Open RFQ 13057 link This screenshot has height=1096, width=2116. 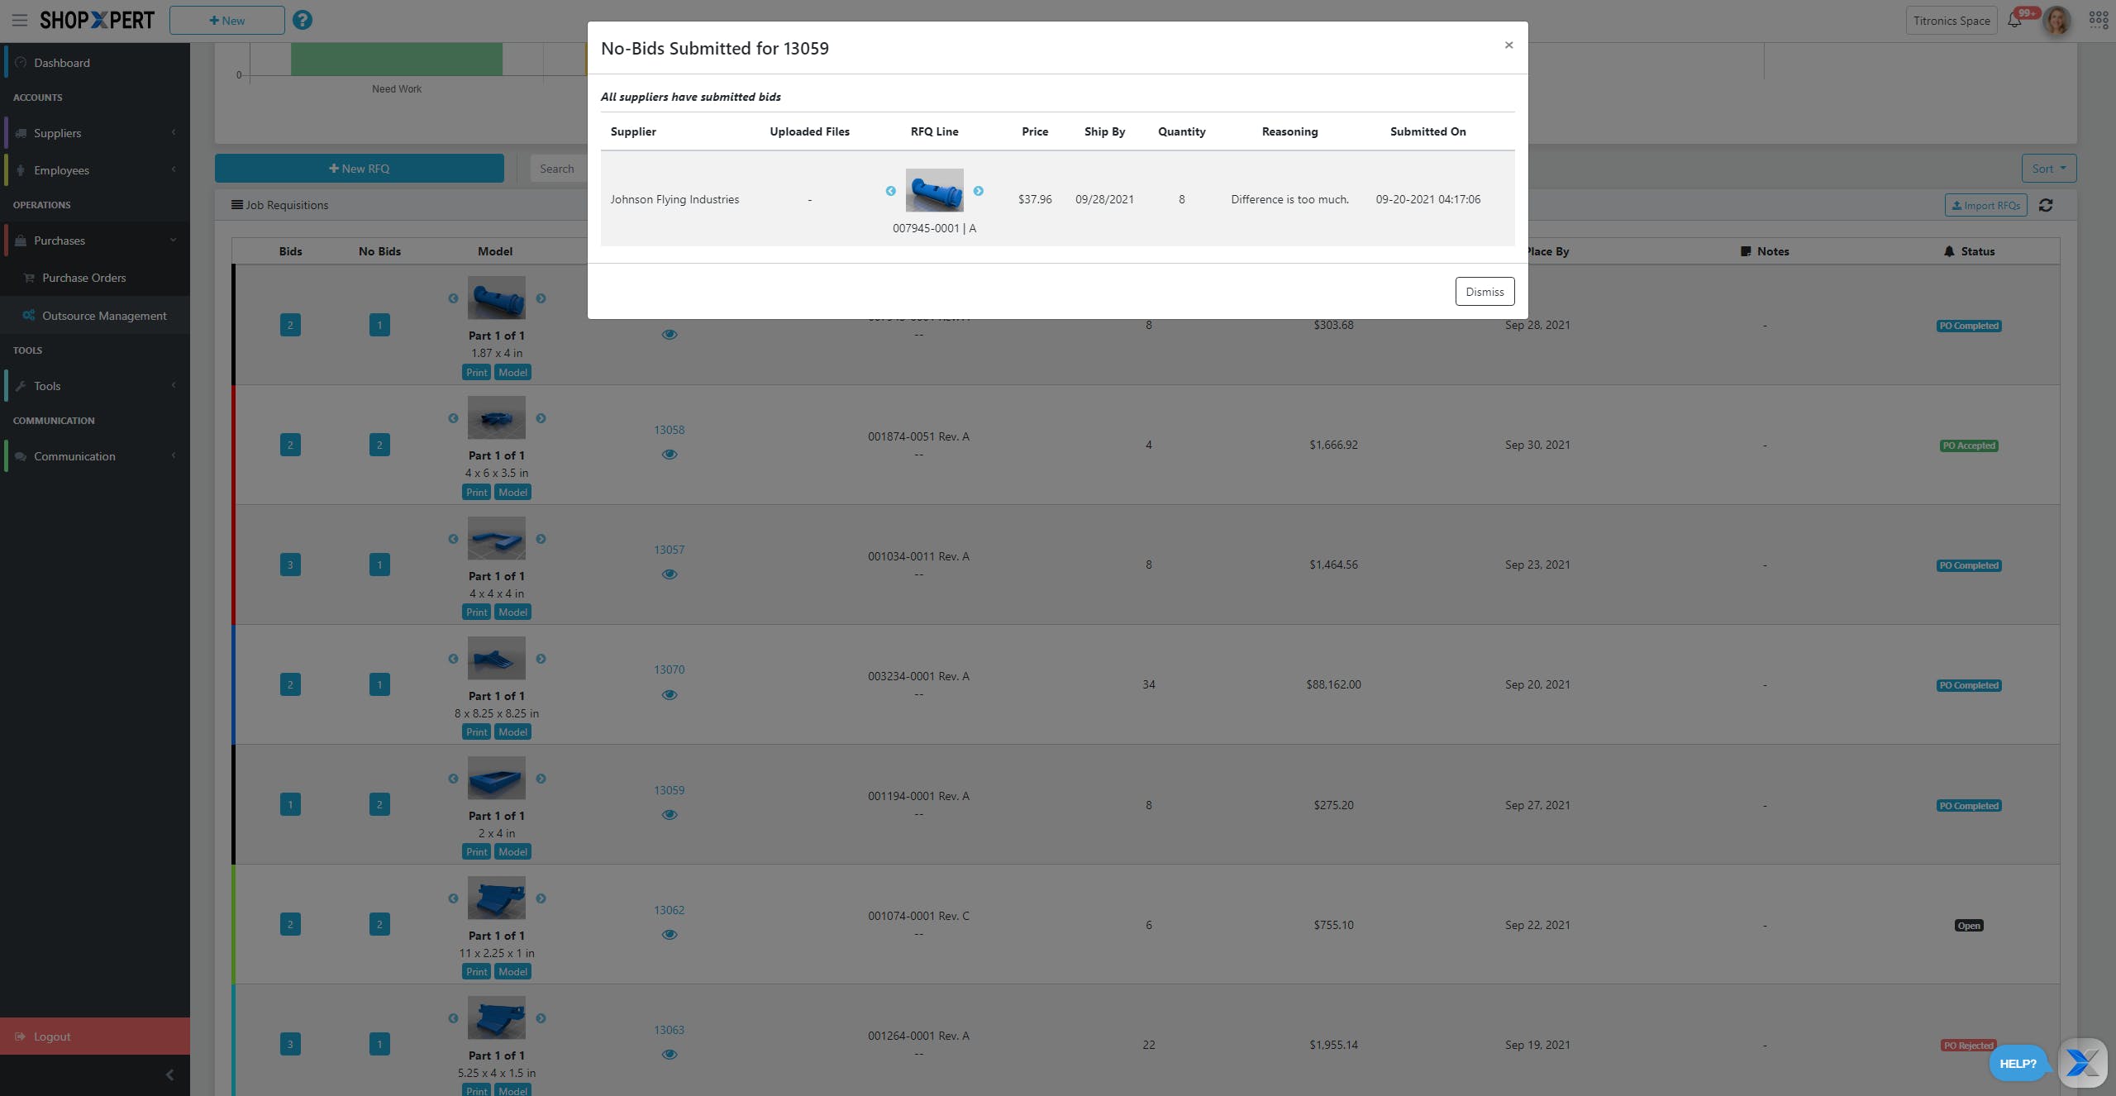(x=669, y=550)
